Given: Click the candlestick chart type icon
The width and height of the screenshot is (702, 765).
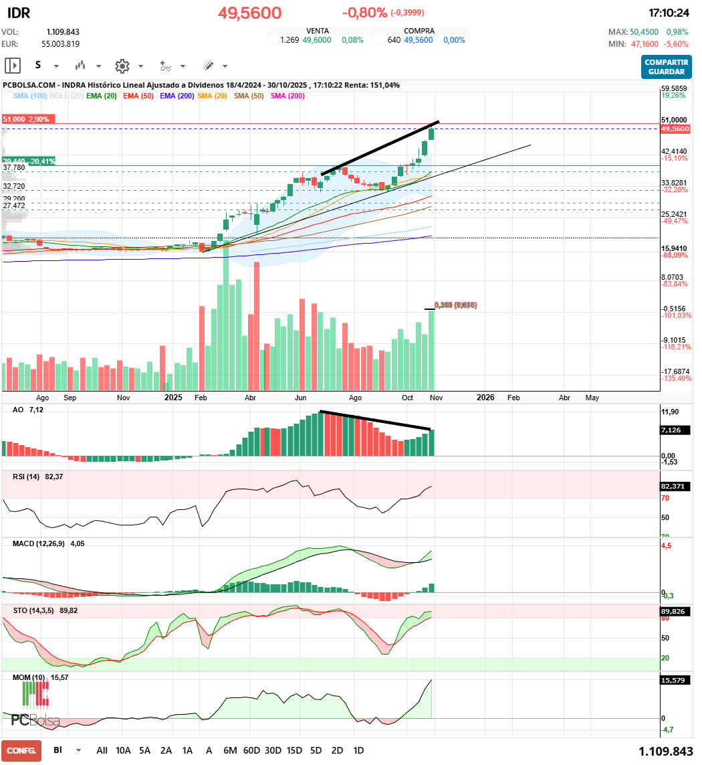Looking at the screenshot, I should [81, 66].
